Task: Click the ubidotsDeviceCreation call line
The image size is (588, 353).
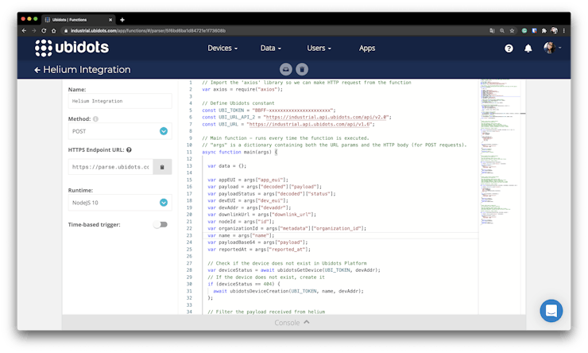Action: (x=288, y=291)
